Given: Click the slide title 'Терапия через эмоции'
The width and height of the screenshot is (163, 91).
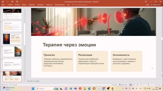Looking at the screenshot, I should click(69, 45).
